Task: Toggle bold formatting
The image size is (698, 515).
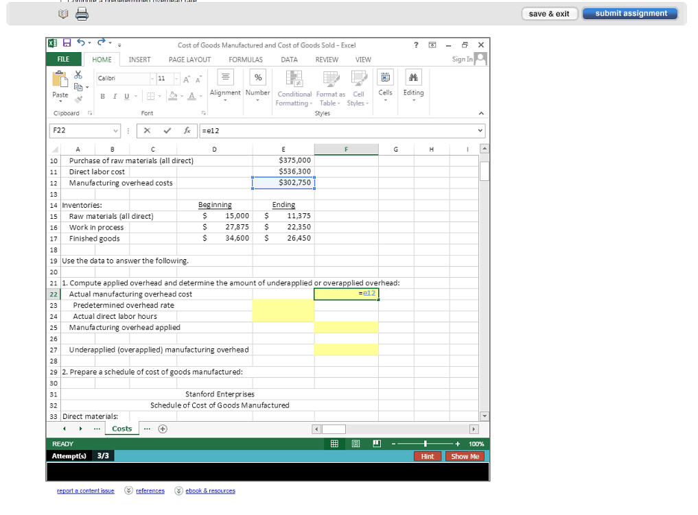Action: (102, 97)
